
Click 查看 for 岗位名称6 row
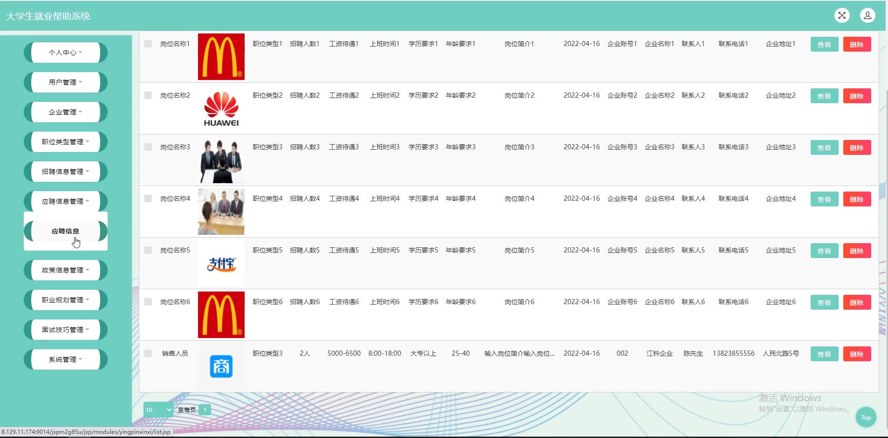click(x=824, y=302)
